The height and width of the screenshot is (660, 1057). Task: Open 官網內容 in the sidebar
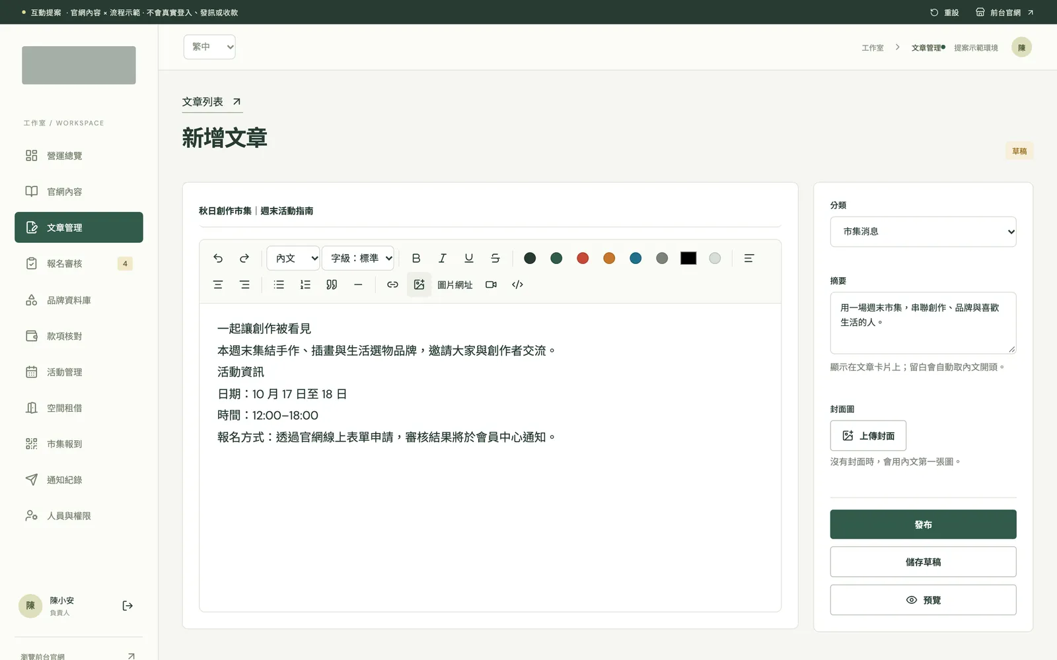[x=79, y=191]
